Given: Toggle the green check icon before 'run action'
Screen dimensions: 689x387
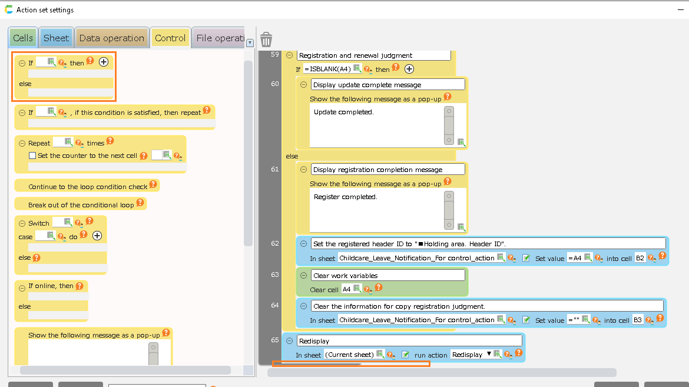Looking at the screenshot, I should click(405, 355).
